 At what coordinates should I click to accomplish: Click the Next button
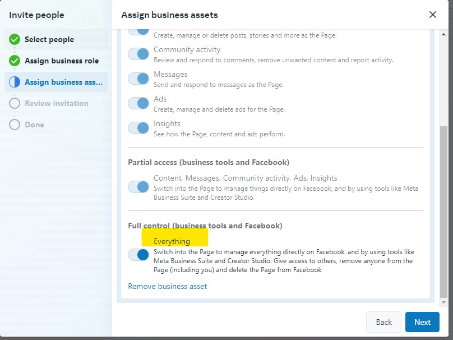pos(422,322)
